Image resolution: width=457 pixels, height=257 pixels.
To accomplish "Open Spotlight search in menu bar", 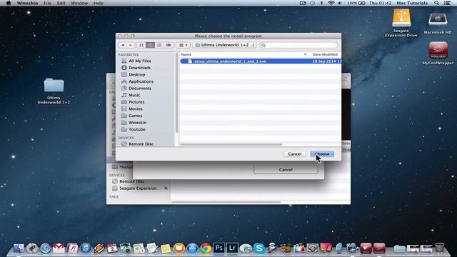I will (436, 3).
